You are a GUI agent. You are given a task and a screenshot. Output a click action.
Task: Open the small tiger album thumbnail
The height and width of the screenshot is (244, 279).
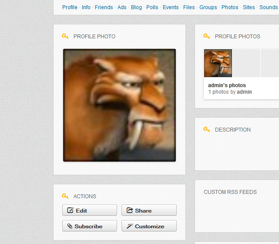[x=218, y=63]
